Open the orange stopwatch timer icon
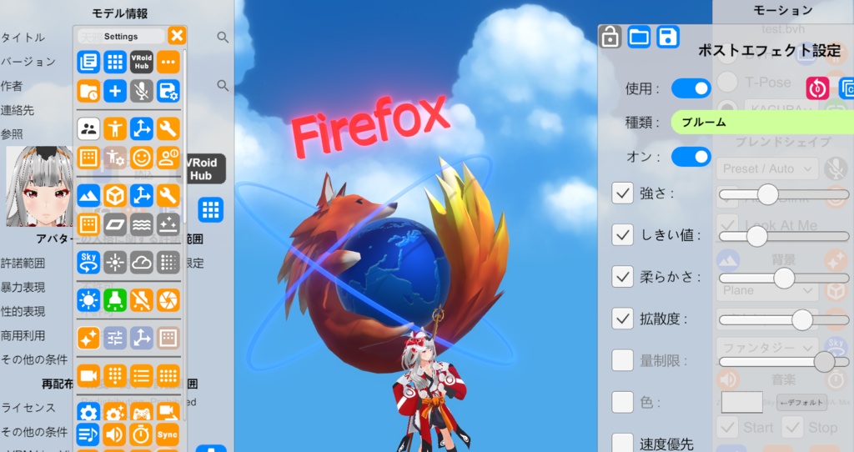 click(x=142, y=434)
